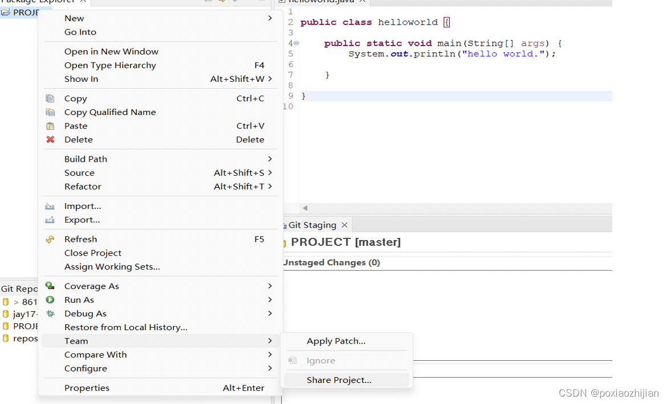Click the Refresh icon in the menu

50,240
